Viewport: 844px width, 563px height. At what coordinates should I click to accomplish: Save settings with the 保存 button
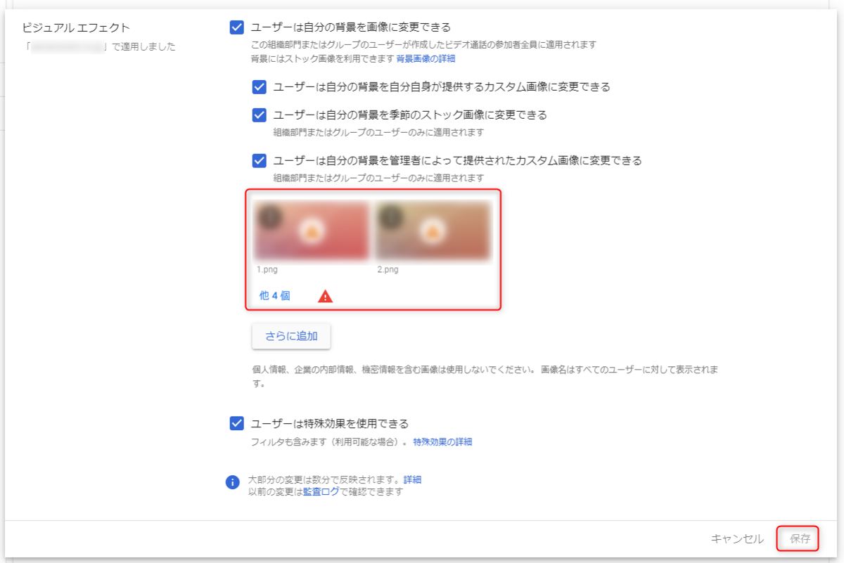[800, 539]
